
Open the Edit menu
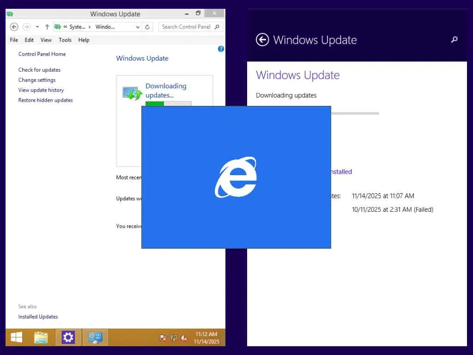point(29,40)
